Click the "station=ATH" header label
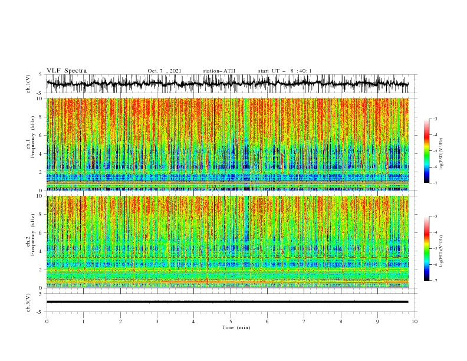467x361 pixels. (x=219, y=71)
